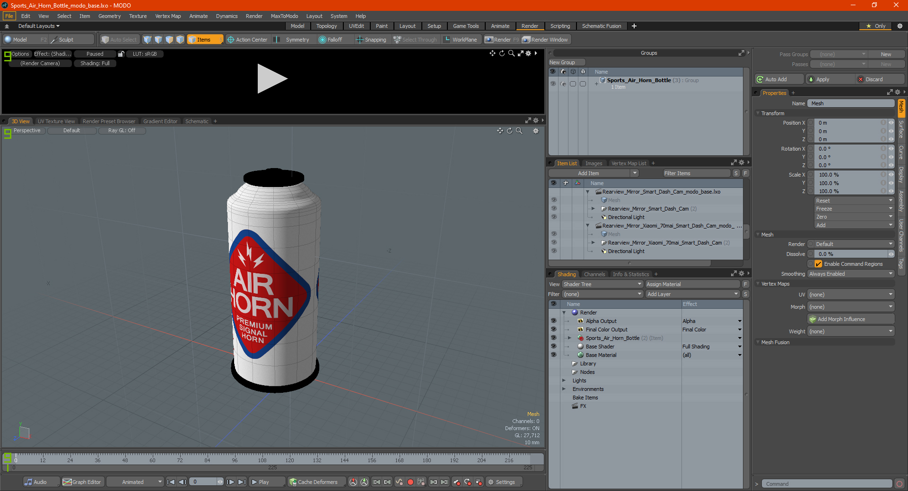This screenshot has height=491, width=908.
Task: Open timeline Settings
Action: point(504,482)
